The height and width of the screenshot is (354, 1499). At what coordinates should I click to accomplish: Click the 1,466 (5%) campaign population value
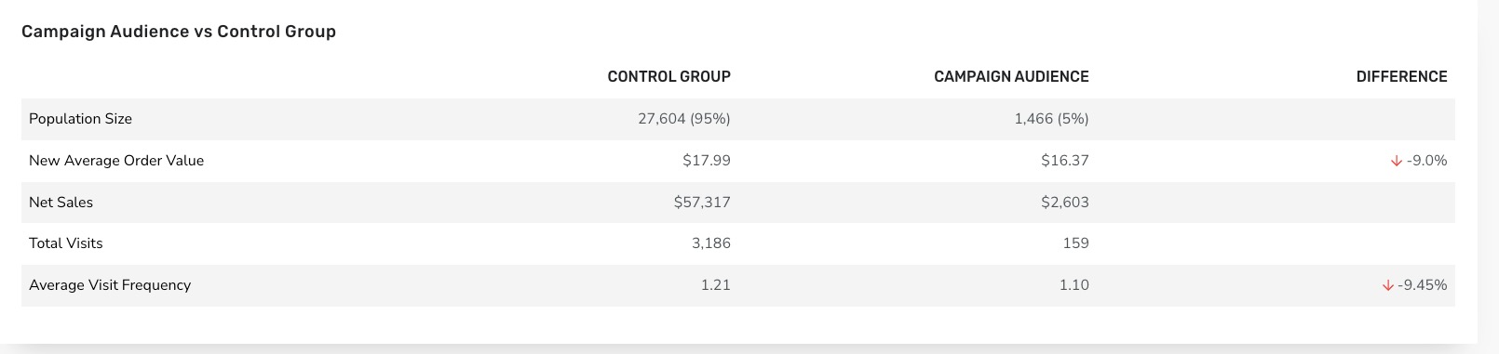pyautogui.click(x=1051, y=119)
